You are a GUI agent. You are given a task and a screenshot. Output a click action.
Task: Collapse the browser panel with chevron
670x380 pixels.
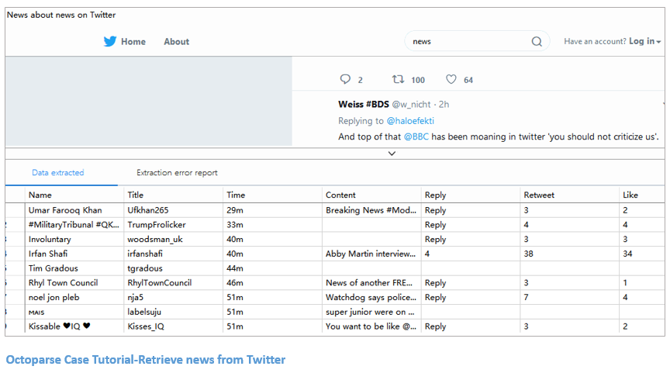[x=392, y=154]
